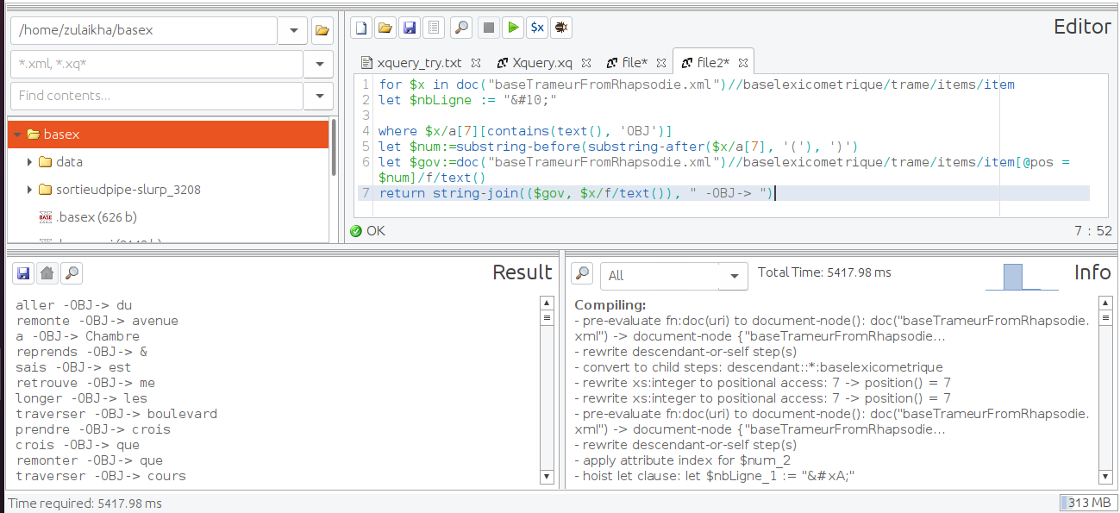Open a file in the editor
The image size is (1120, 513).
(x=385, y=28)
